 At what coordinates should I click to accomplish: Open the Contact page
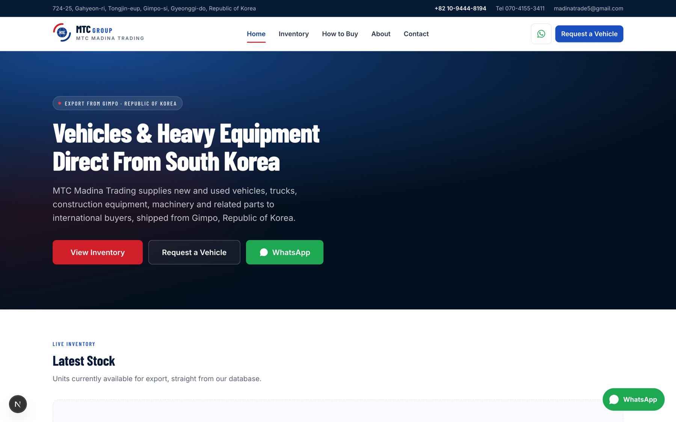point(416,34)
